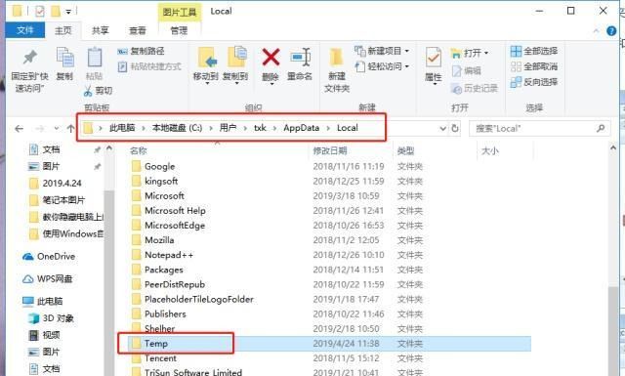Open the quick access toolbar customize dropdown
625x376 pixels.
pyautogui.click(x=68, y=12)
